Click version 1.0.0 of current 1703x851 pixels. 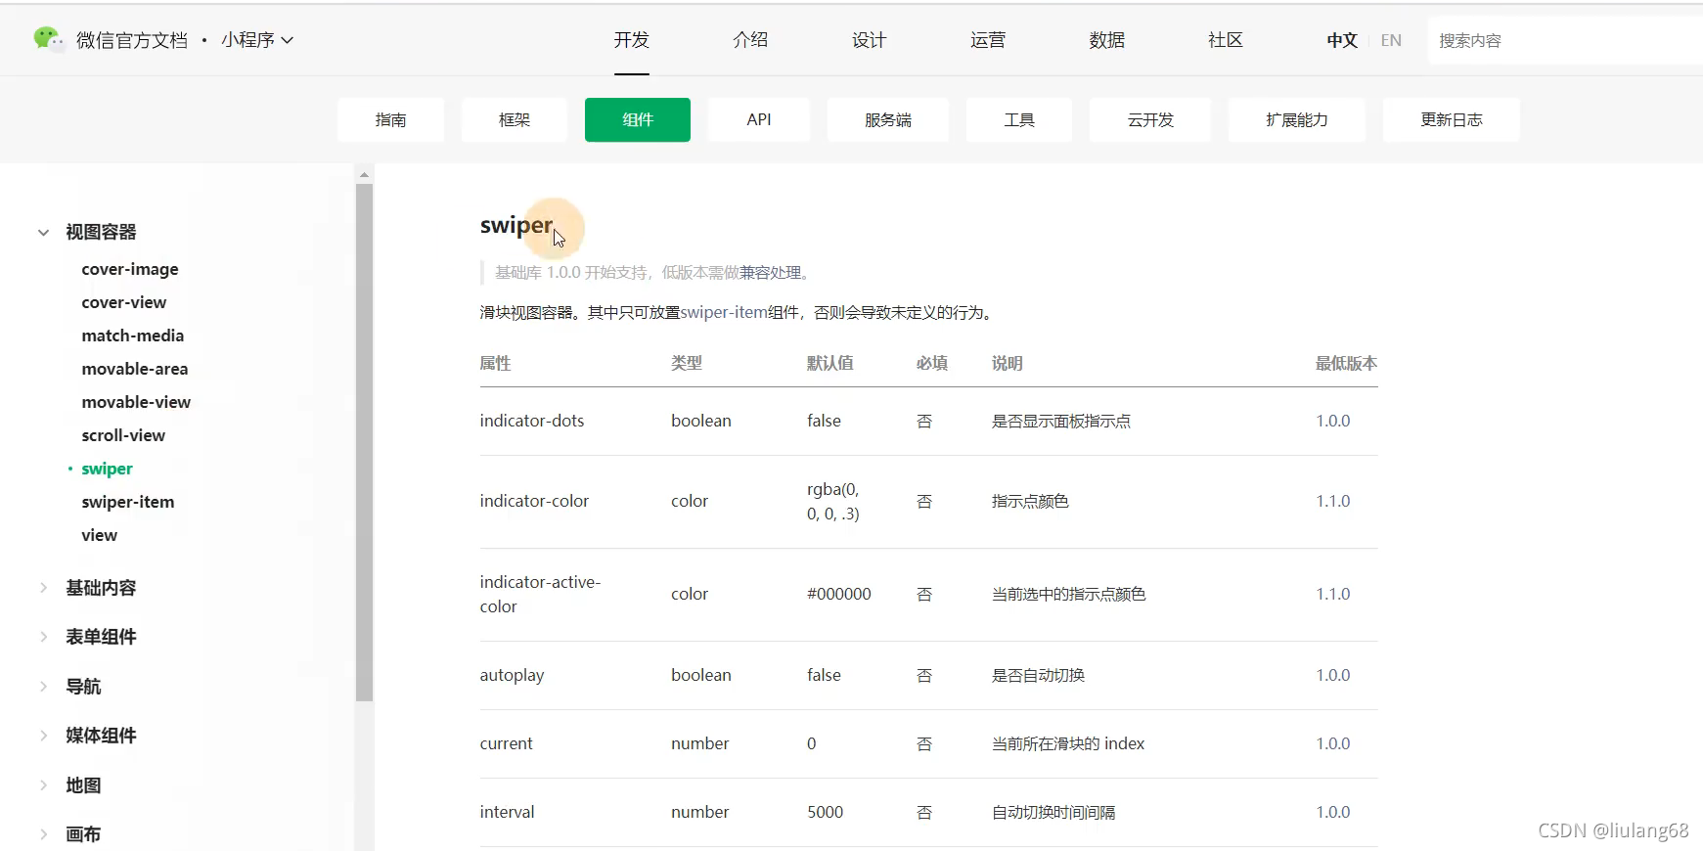tap(1332, 743)
